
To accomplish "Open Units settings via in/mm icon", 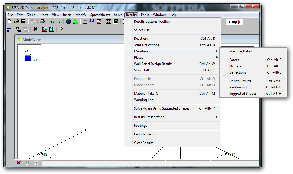I will [75, 22].
